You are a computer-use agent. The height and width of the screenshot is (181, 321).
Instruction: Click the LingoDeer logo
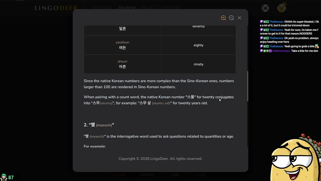point(56,8)
